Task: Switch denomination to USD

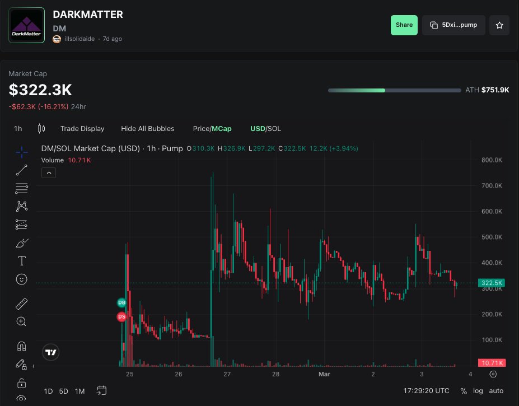Action: (x=258, y=128)
